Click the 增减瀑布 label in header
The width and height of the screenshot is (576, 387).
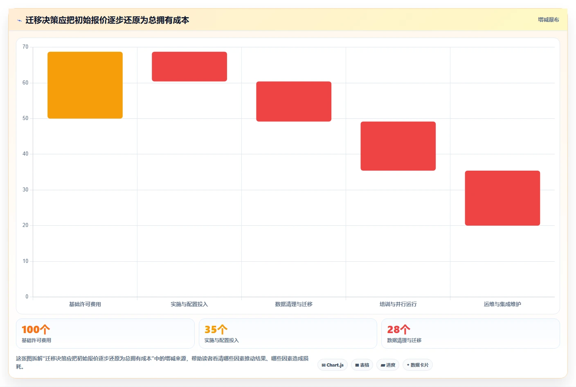pos(549,20)
